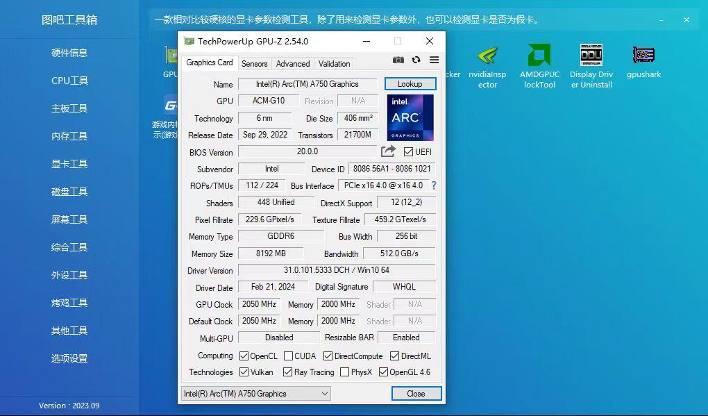Click the bus interface question mark
708x416 pixels.
(x=434, y=185)
